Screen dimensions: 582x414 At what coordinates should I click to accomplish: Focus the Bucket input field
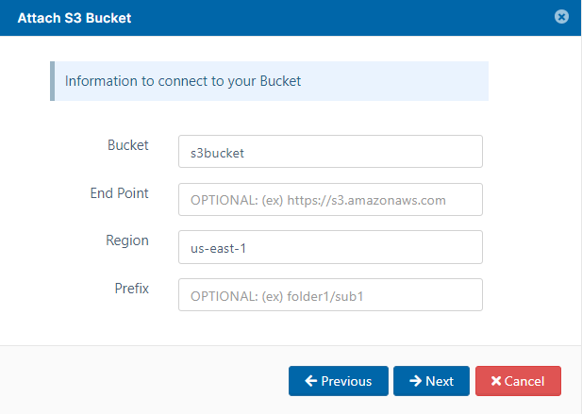point(330,152)
